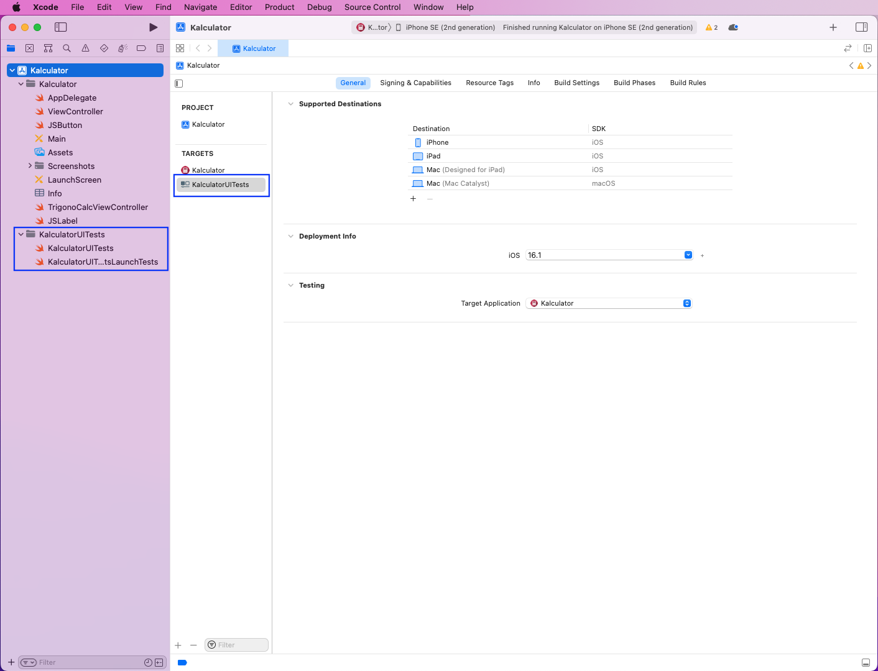Switch to Build Settings tab
Image resolution: width=878 pixels, height=671 pixels.
pos(576,83)
